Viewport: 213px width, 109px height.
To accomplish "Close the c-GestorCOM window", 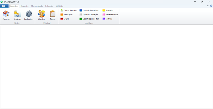I will (x=209, y=2).
